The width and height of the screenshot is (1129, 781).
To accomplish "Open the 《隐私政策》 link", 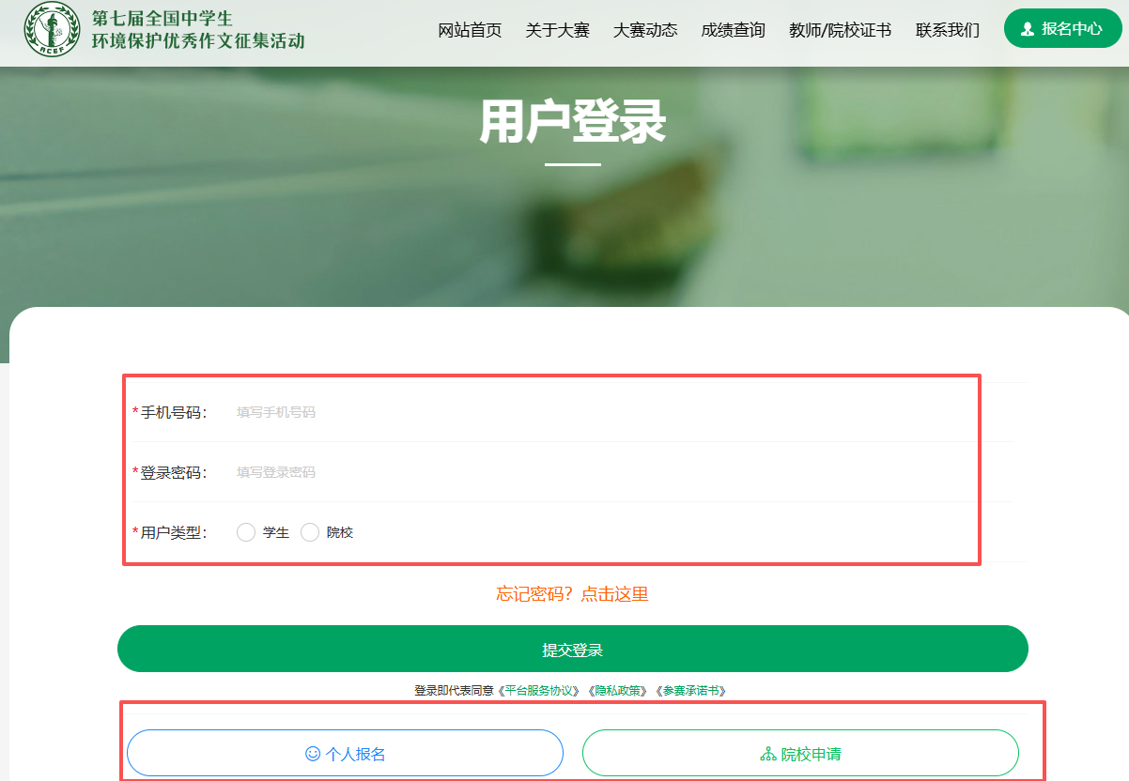I will tap(617, 691).
